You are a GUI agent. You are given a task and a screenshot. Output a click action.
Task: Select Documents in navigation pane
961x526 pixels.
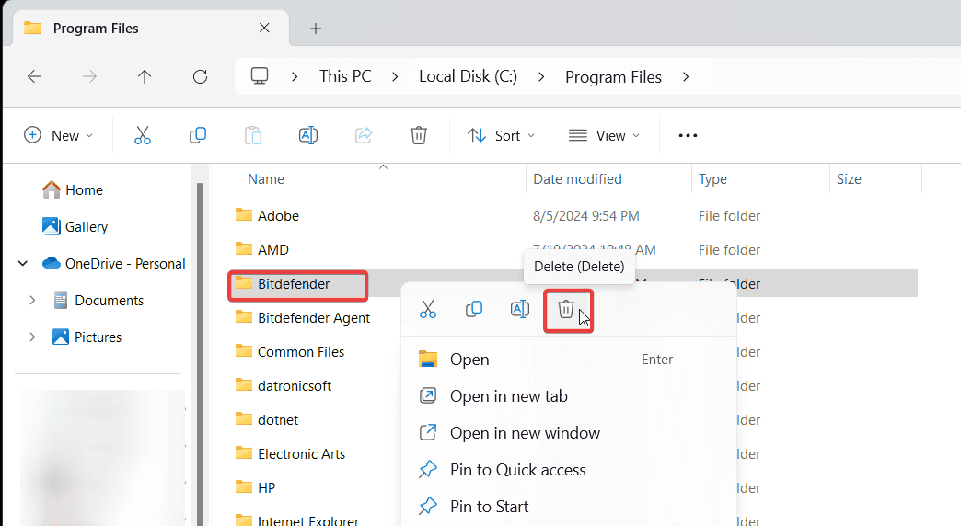point(98,300)
